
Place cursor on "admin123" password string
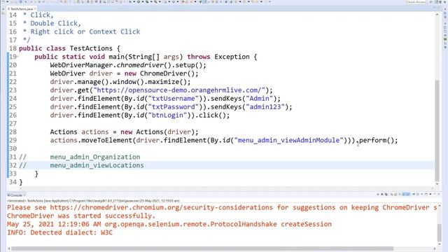pos(265,107)
